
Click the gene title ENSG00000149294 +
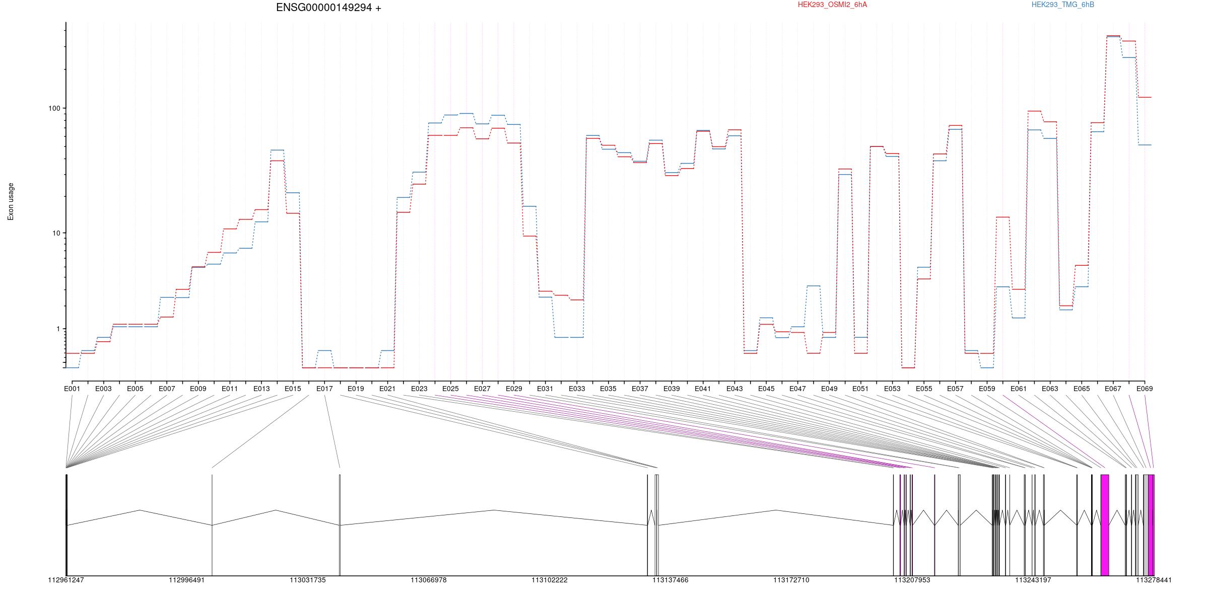[x=328, y=8]
